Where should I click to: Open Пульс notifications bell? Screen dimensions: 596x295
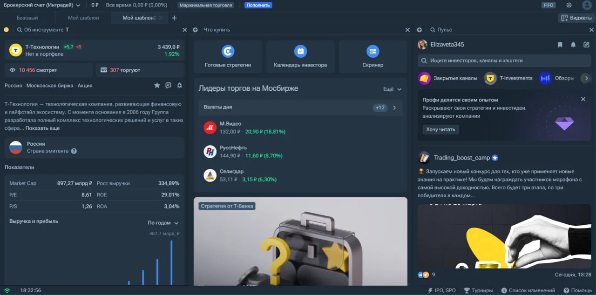573,45
